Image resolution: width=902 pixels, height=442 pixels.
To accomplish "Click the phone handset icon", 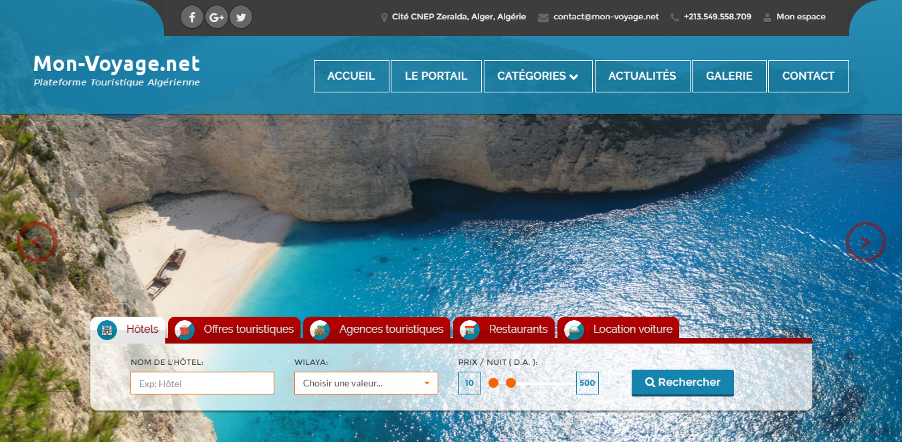I will (x=674, y=17).
